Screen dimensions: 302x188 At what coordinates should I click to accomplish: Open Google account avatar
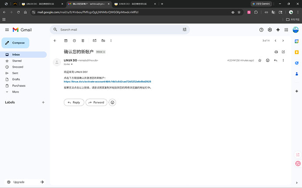(295, 30)
